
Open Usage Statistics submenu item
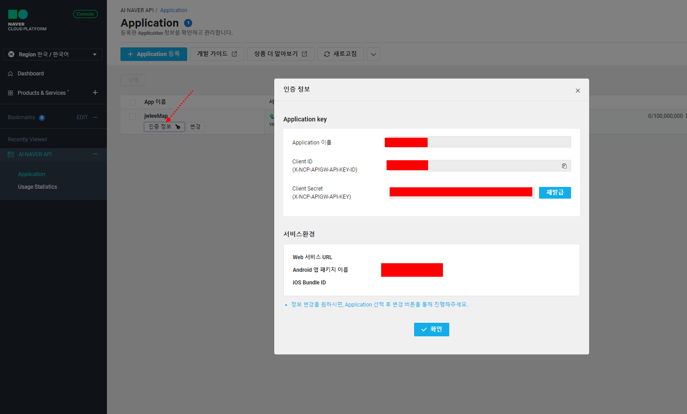pos(37,187)
